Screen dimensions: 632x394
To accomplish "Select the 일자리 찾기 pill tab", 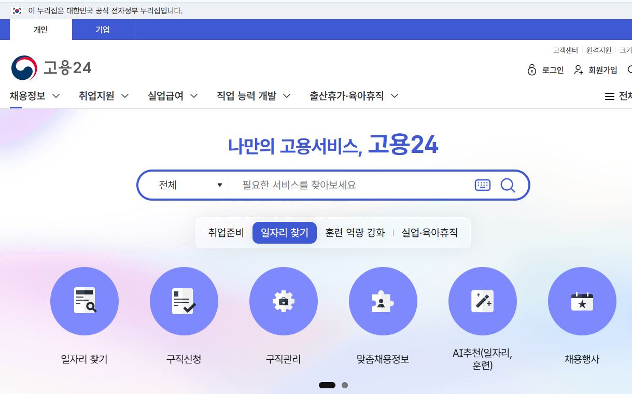I will pos(285,233).
